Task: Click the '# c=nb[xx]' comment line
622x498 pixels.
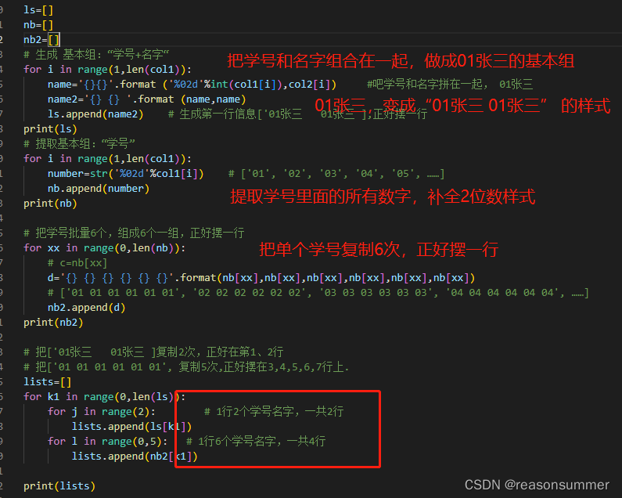Action: [77, 263]
